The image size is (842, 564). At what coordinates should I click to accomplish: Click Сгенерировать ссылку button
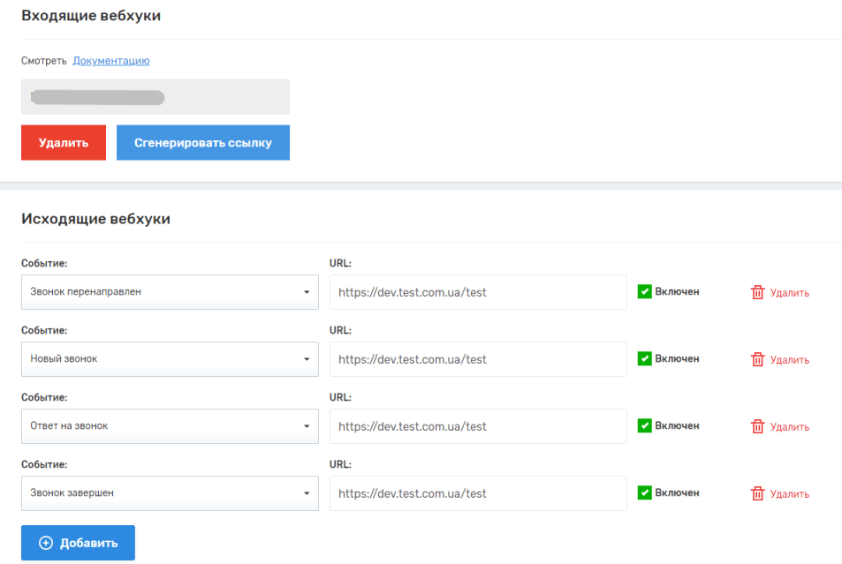click(x=202, y=143)
